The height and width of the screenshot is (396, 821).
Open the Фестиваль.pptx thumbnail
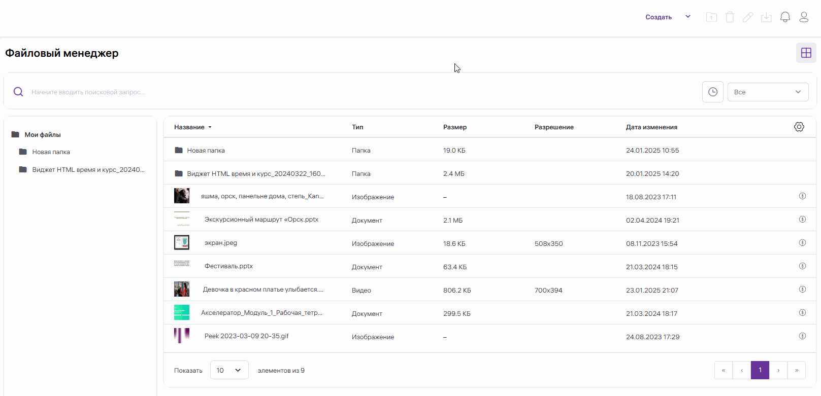coord(182,264)
